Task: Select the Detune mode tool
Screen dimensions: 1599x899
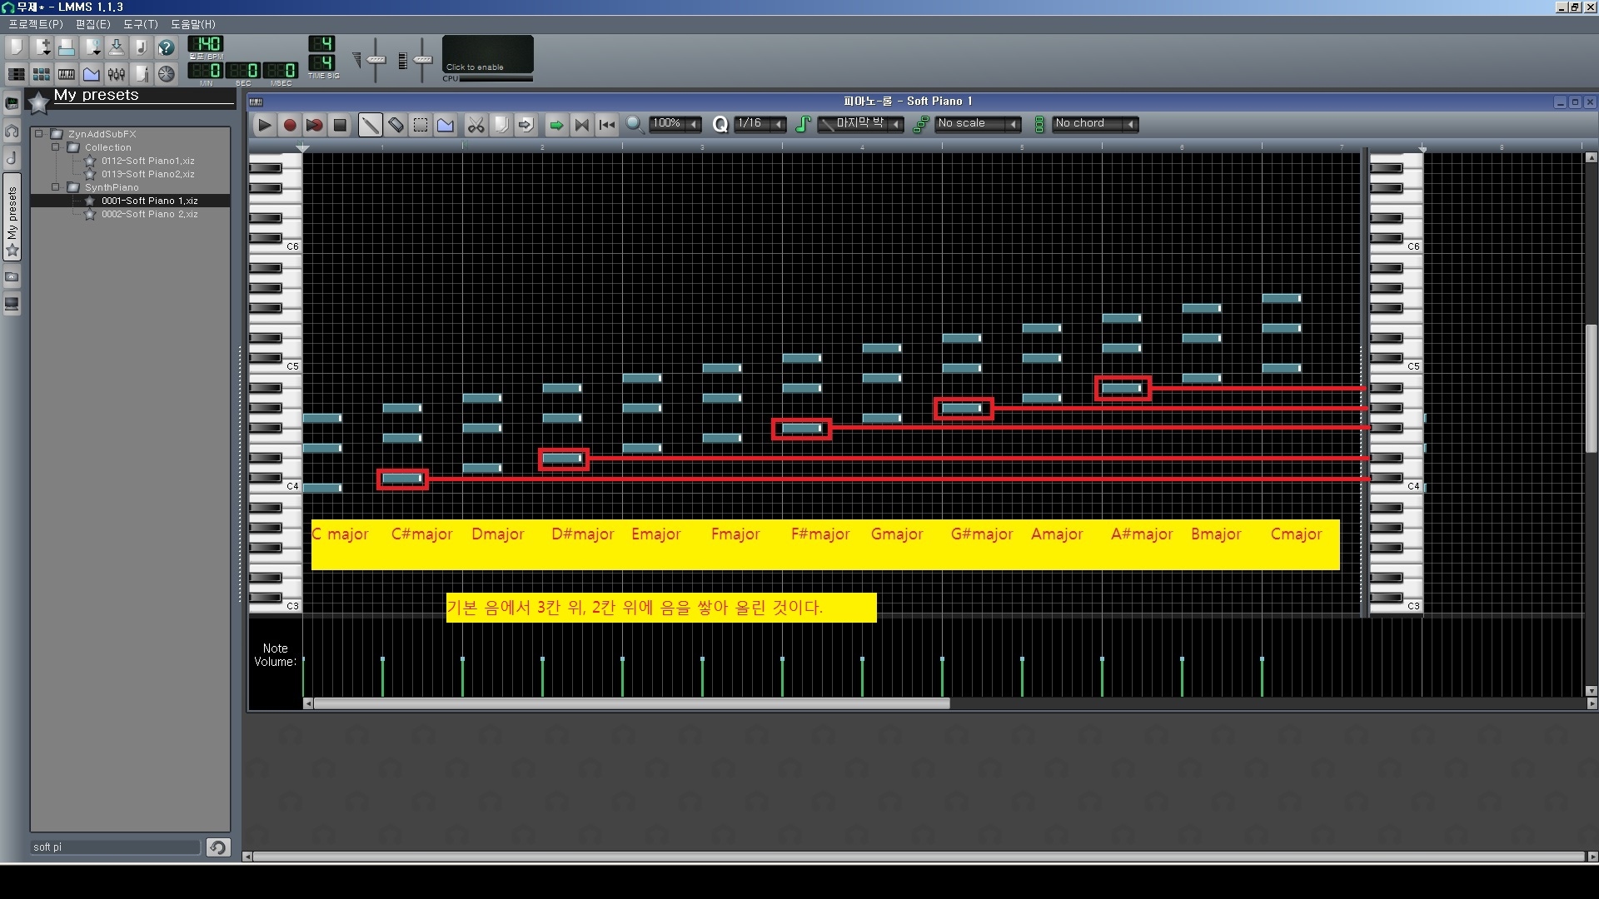Action: point(446,125)
